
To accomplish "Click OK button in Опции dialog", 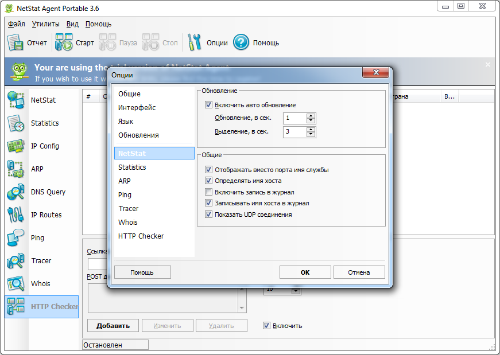I will (x=305, y=272).
